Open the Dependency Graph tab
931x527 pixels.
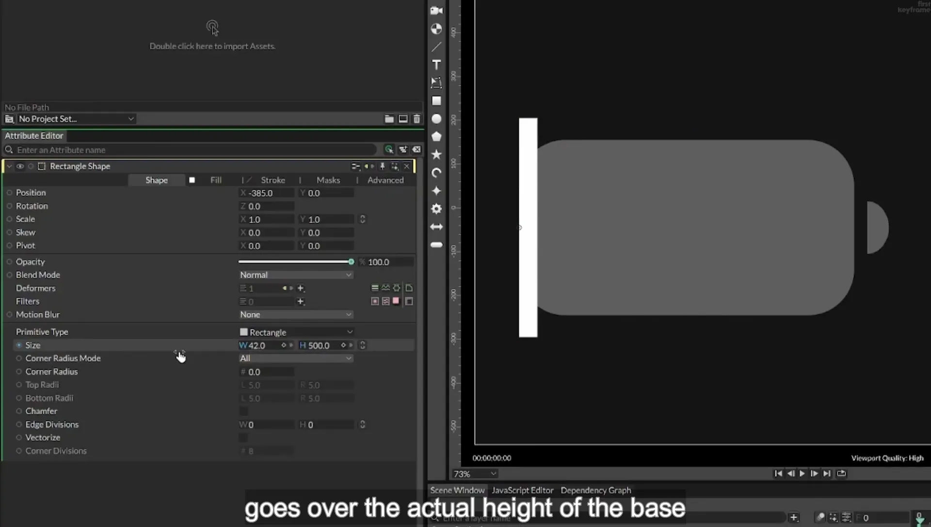(x=596, y=490)
